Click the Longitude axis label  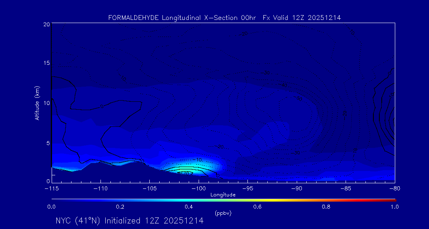coord(223,195)
